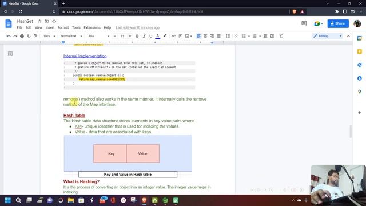Decrease font size

[114, 36]
